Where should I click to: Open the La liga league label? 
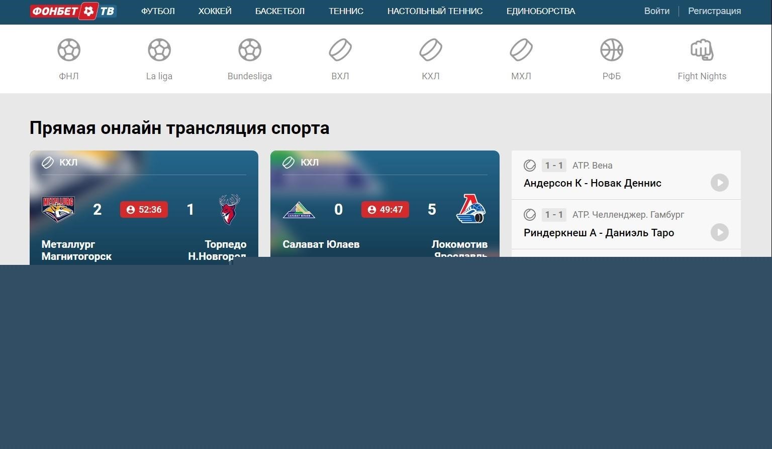(x=159, y=76)
